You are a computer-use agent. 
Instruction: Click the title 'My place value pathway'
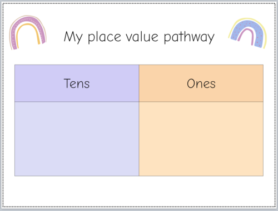tap(139, 37)
